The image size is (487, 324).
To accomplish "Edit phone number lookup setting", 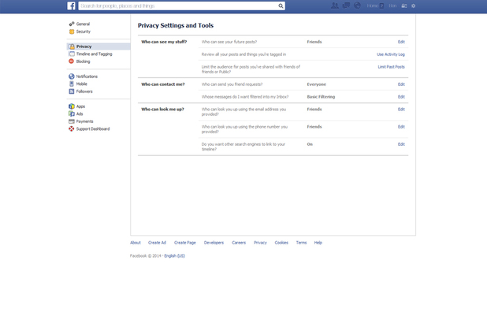I will pos(401,127).
